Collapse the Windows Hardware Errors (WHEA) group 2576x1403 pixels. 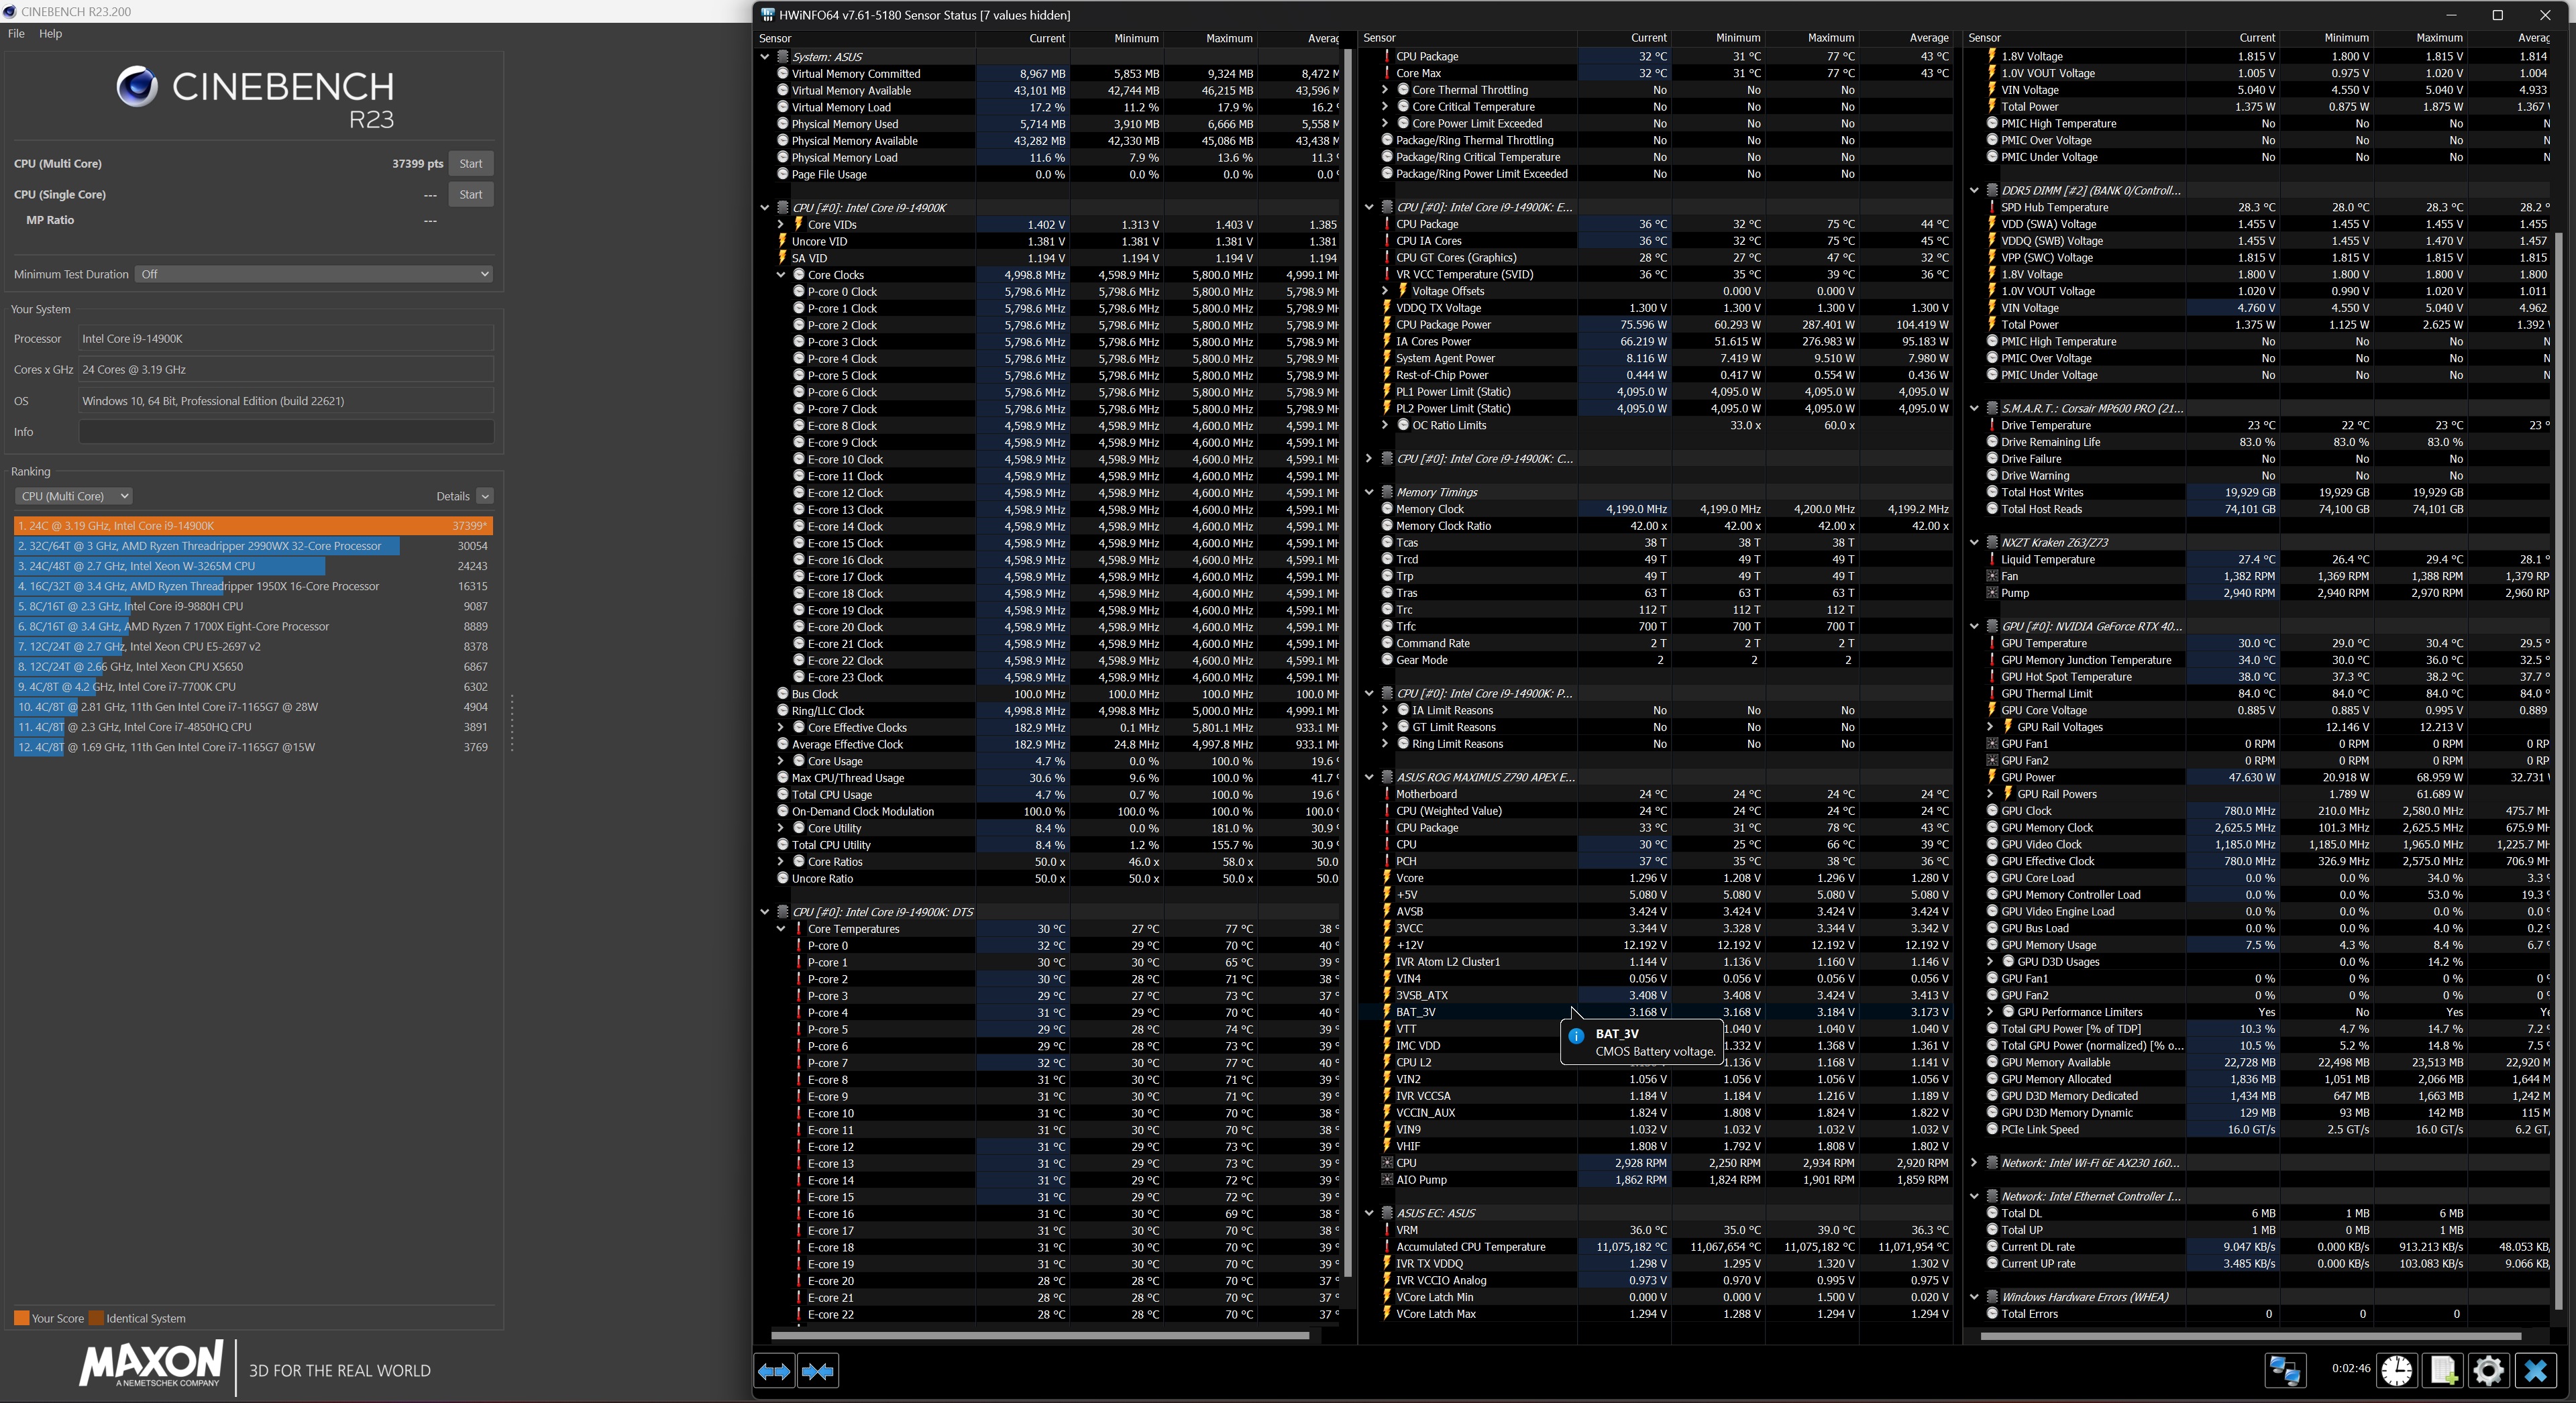tap(1974, 1297)
